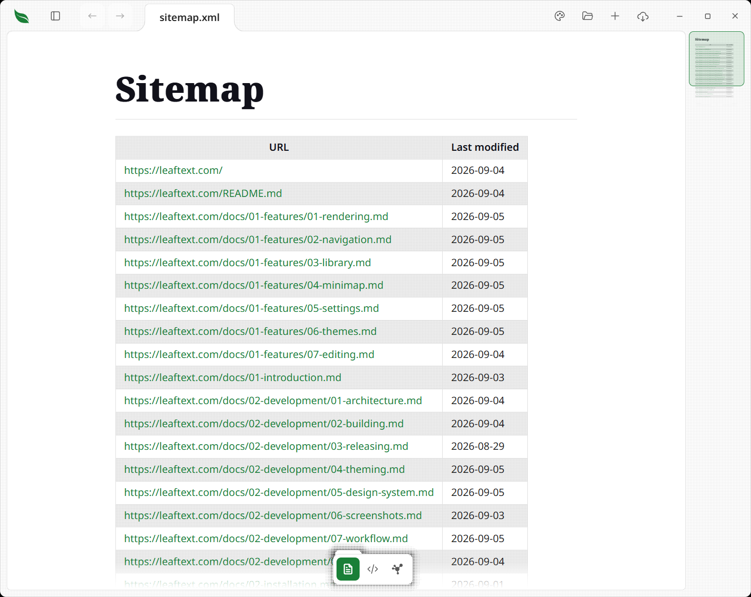Open the 04-theming.md link
751x597 pixels.
[x=264, y=469]
